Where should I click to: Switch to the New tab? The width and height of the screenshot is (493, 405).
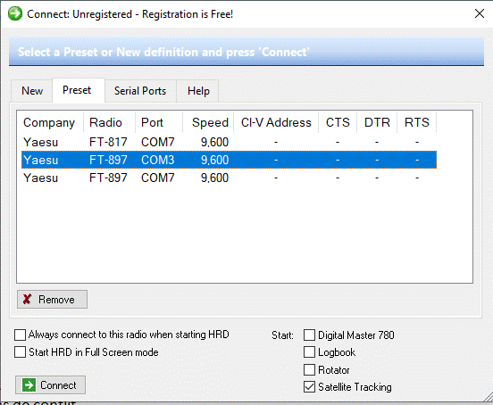tap(32, 91)
